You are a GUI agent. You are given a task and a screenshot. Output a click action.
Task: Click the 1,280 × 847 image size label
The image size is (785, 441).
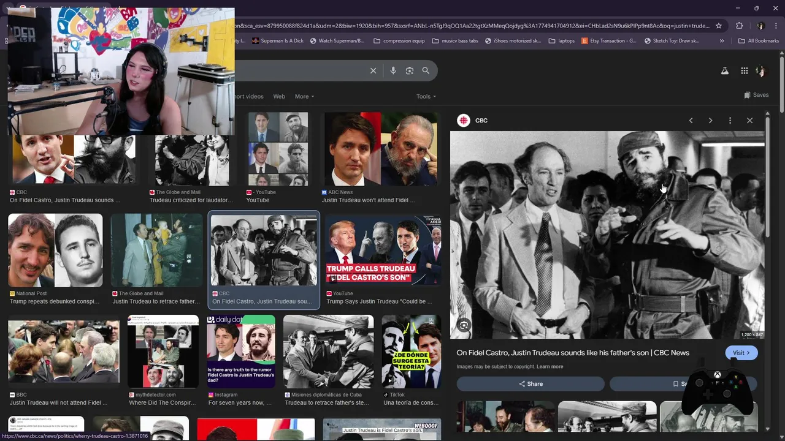pos(752,335)
